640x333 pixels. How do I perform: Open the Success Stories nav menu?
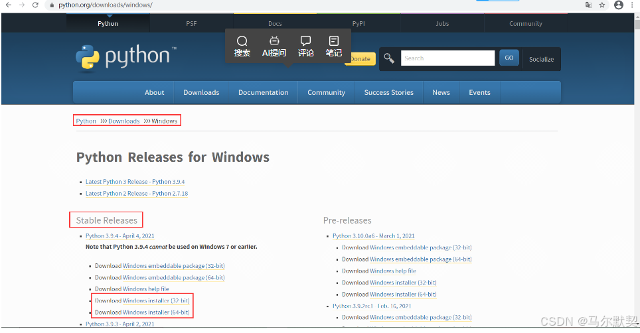pos(388,92)
